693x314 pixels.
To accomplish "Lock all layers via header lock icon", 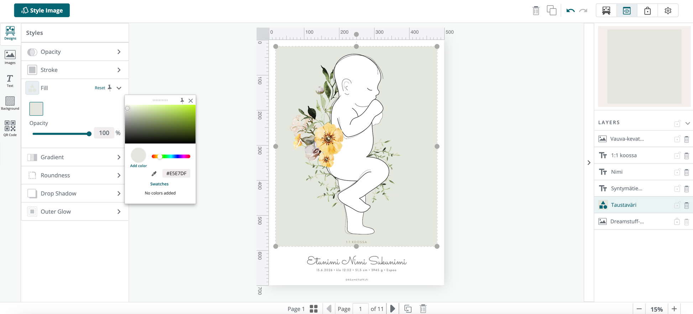I will coord(677,123).
